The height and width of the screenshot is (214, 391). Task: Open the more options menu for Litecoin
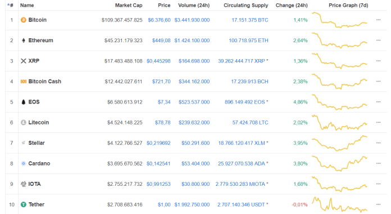click(x=378, y=122)
